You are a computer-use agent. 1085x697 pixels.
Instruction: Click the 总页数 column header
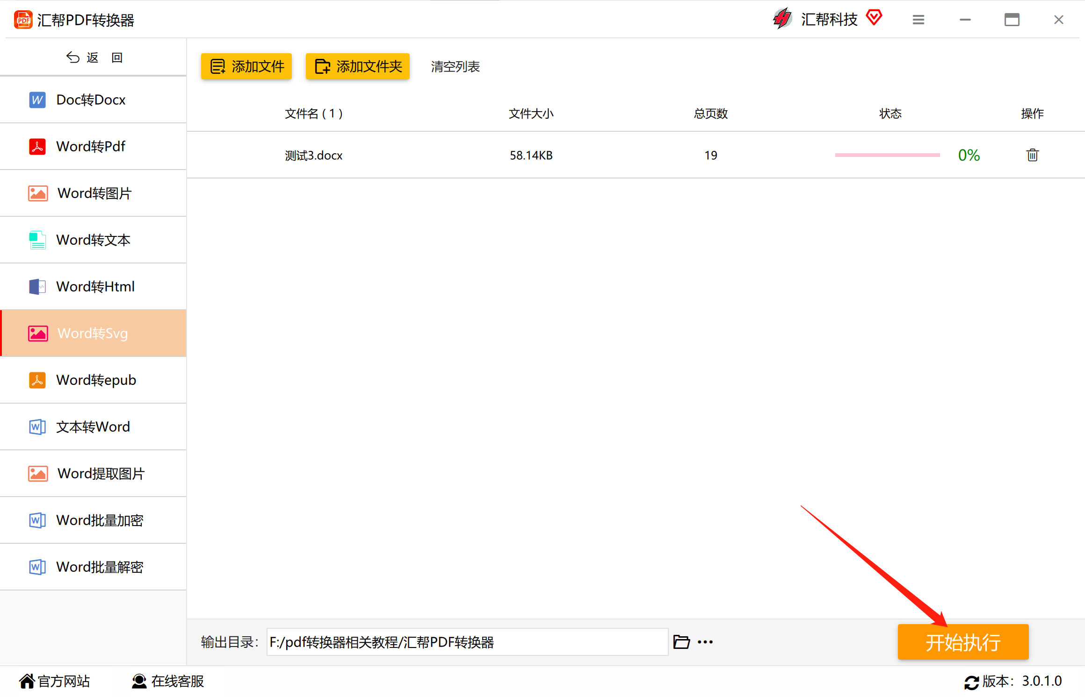[x=711, y=114]
